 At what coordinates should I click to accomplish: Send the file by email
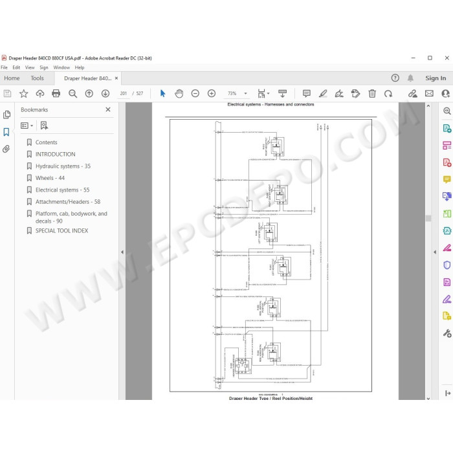pyautogui.click(x=429, y=93)
